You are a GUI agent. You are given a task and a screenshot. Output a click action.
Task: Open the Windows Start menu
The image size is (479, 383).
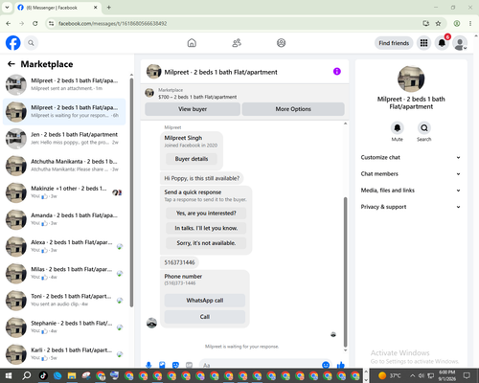coord(9,375)
